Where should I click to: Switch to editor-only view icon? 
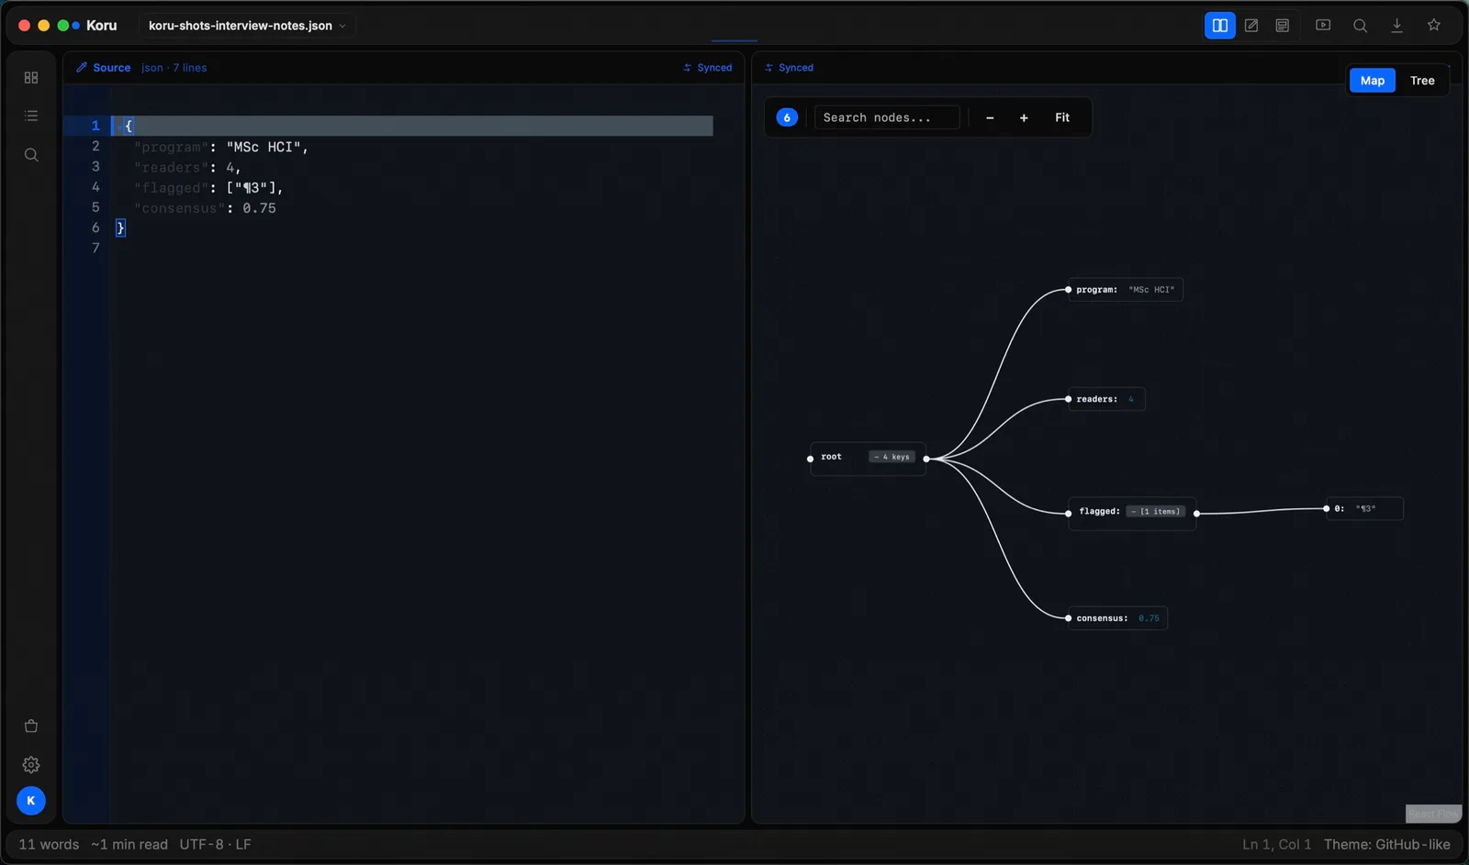(1251, 26)
